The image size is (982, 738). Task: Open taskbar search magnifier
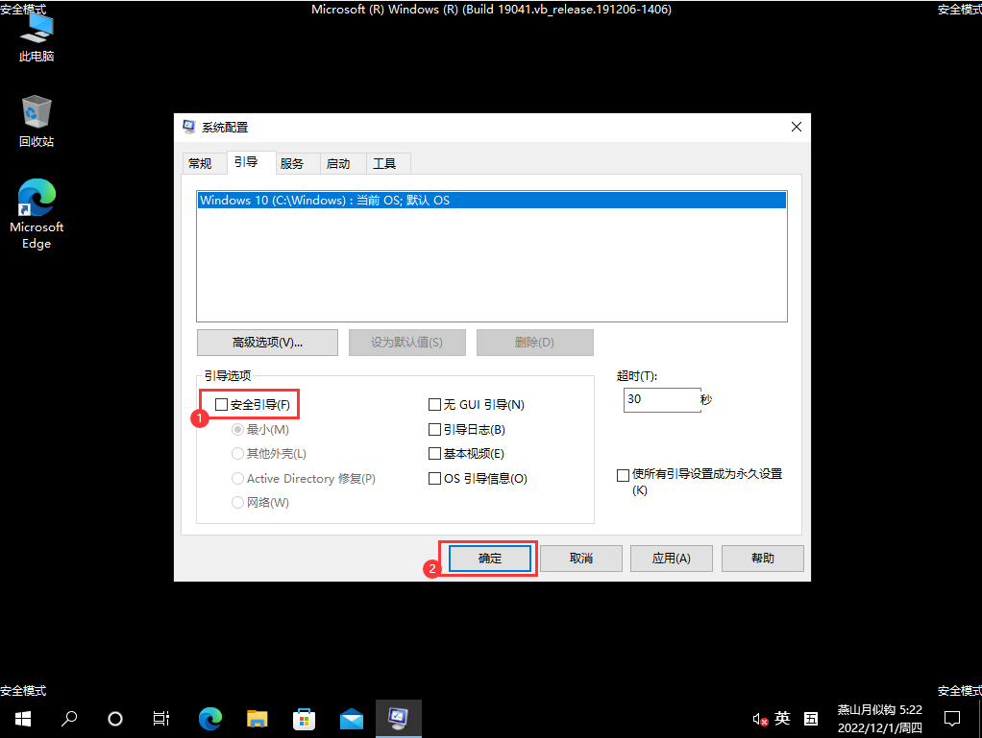pyautogui.click(x=69, y=719)
